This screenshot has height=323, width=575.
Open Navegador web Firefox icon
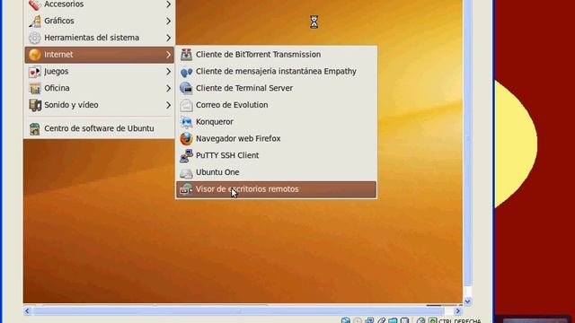pos(186,139)
